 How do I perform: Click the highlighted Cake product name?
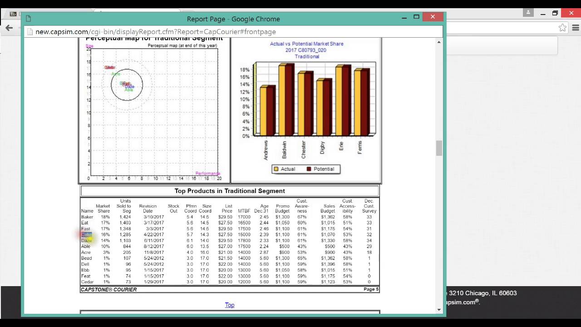87,235
